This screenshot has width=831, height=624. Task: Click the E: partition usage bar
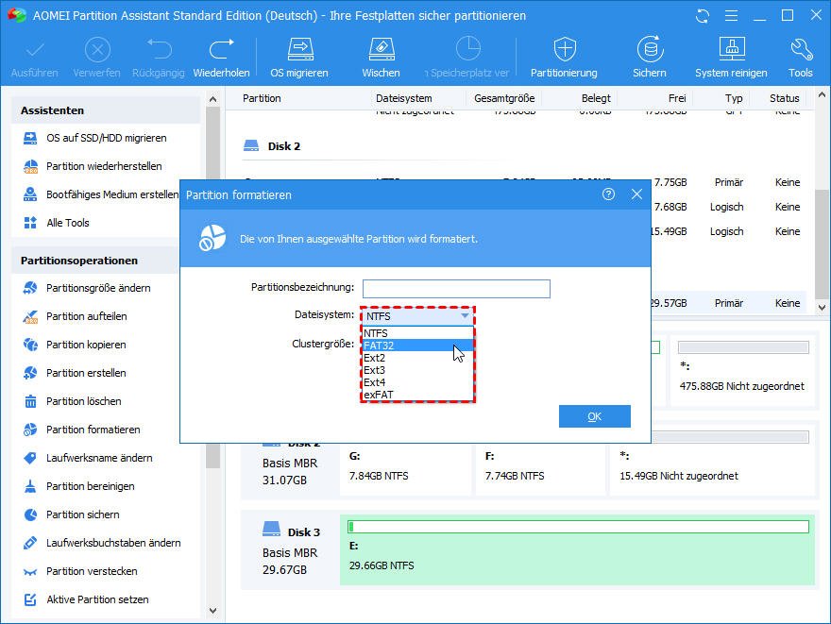(x=578, y=527)
